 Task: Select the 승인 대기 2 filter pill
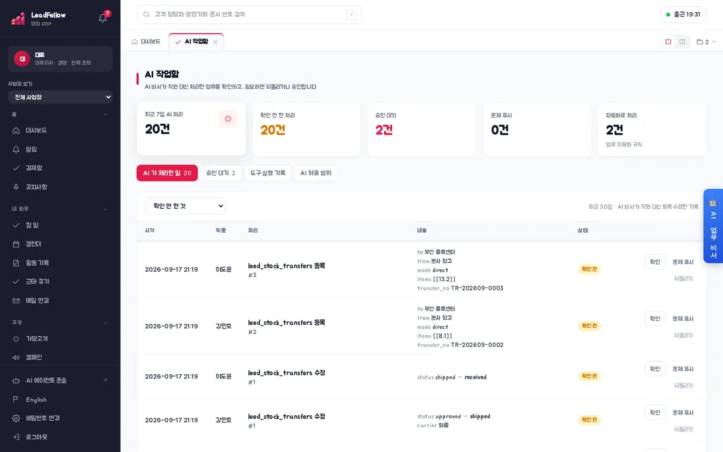click(x=221, y=173)
